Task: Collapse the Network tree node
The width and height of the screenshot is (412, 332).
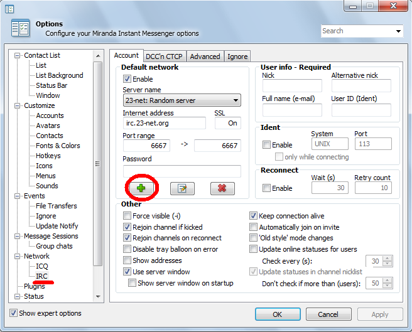Action: pos(18,256)
